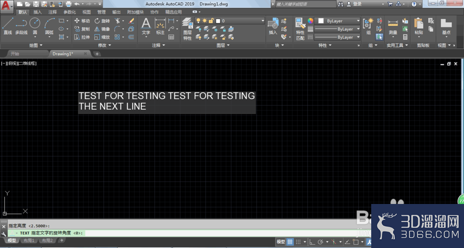Viewport: 464px width, 248px height.
Task: Click the Offset tool icon
Action: [131, 37]
